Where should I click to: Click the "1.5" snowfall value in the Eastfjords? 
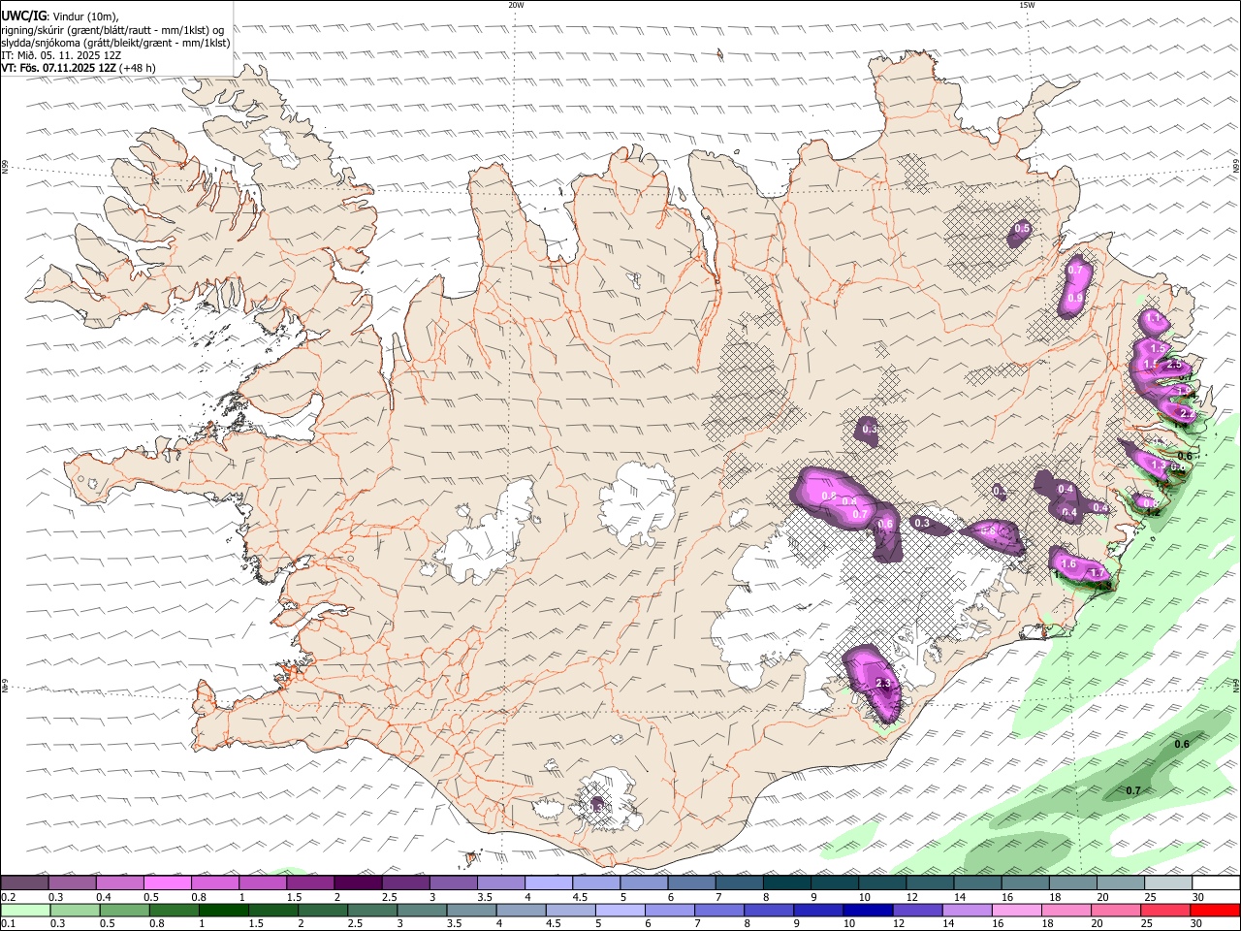pyautogui.click(x=1157, y=348)
